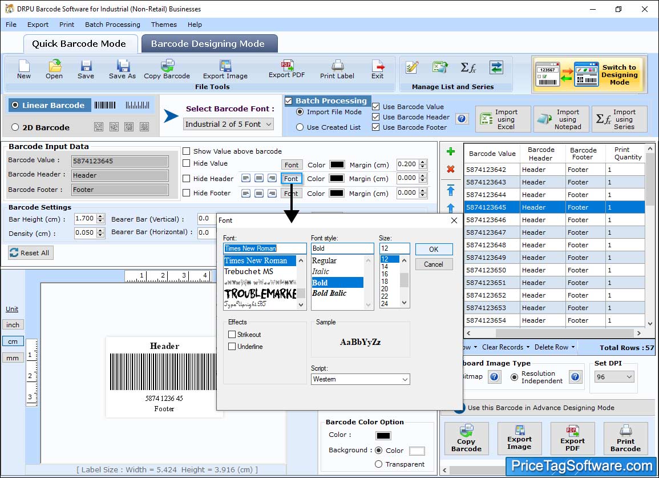Image resolution: width=659 pixels, height=478 pixels.
Task: Cancel the Font dialog
Action: (434, 264)
